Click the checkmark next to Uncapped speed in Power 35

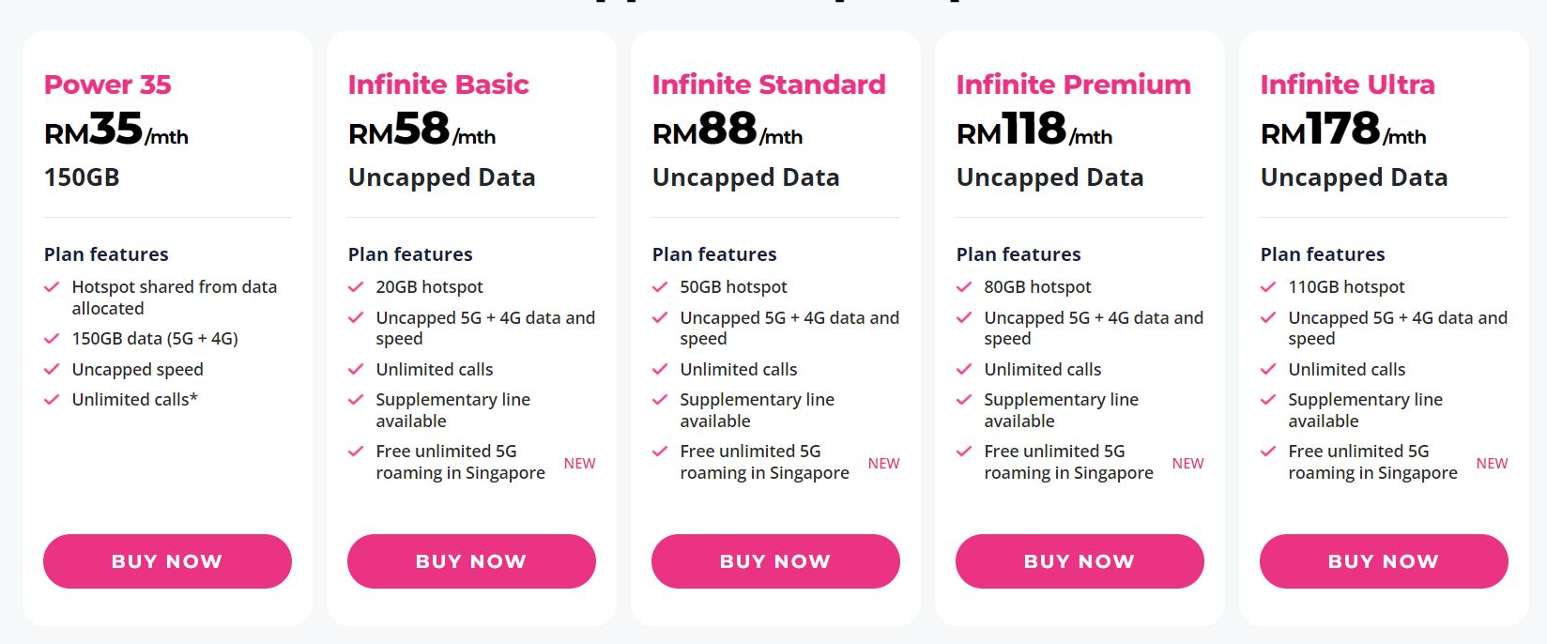click(x=52, y=370)
